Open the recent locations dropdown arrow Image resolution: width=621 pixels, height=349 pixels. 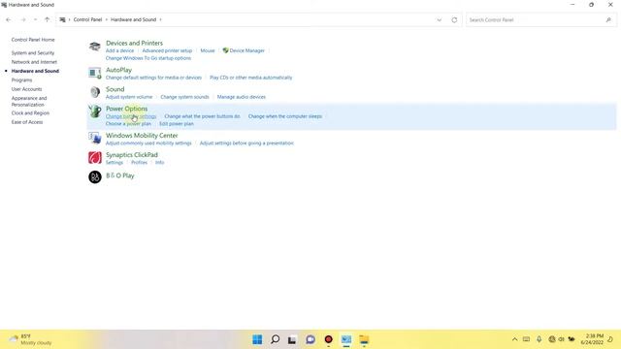pos(35,19)
